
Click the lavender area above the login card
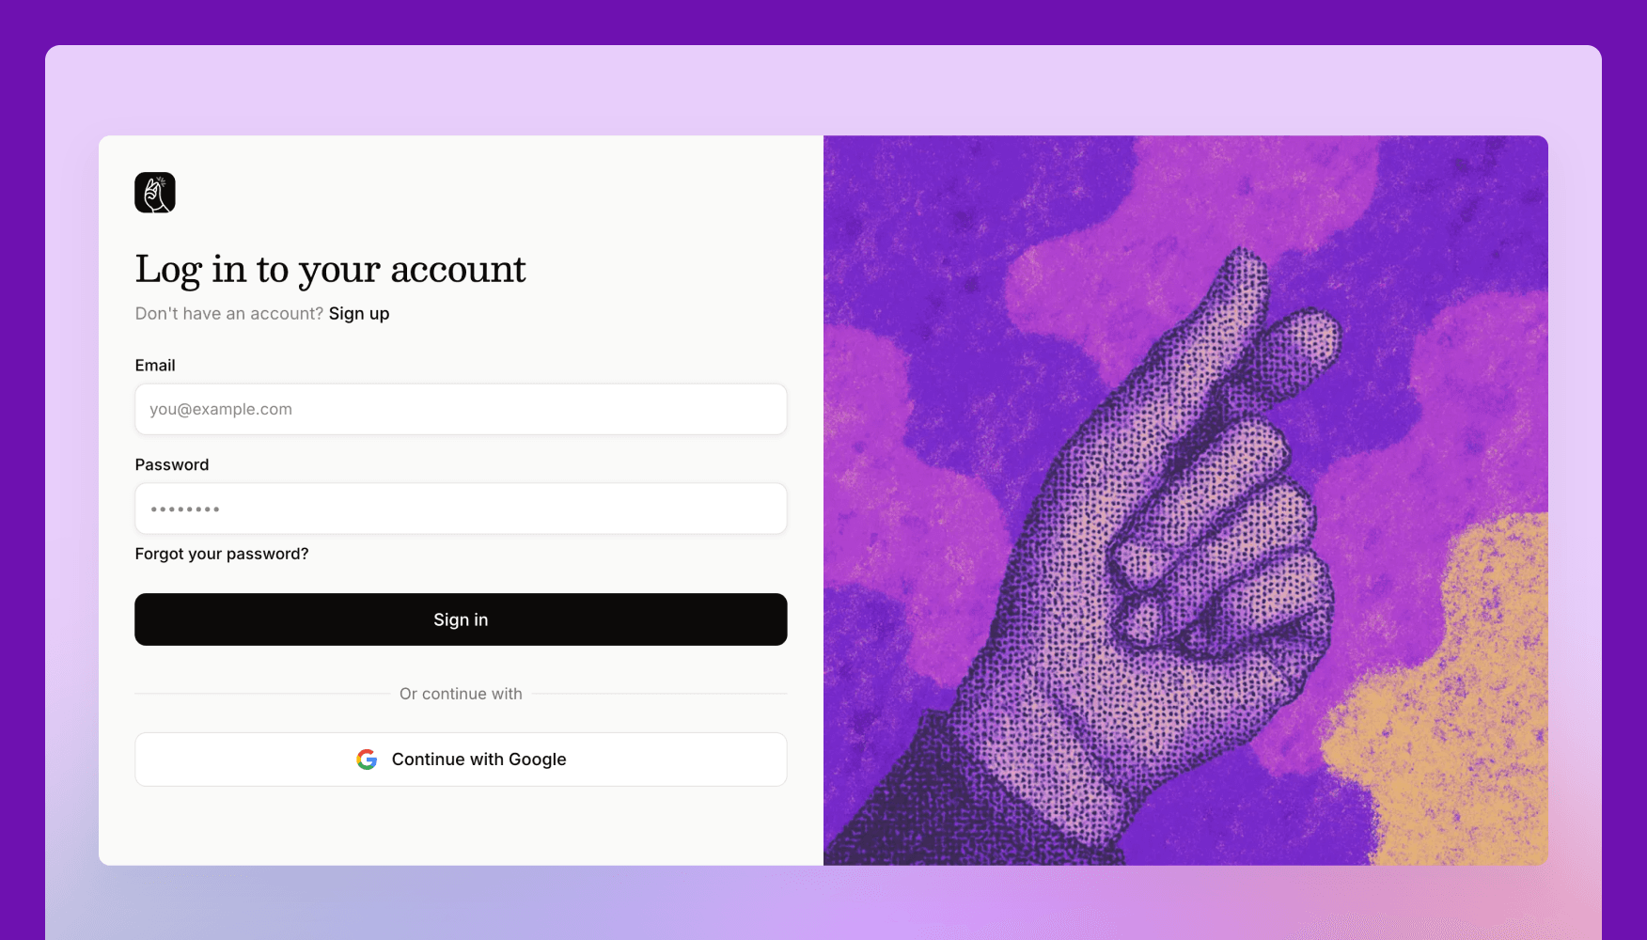(823, 89)
